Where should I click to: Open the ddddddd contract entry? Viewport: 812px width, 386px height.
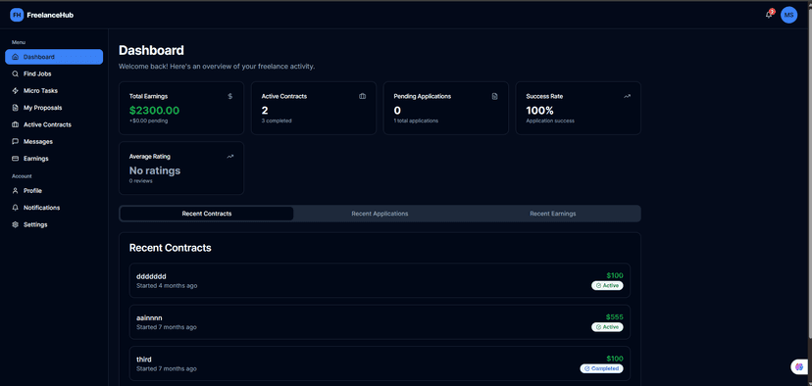[x=380, y=280]
